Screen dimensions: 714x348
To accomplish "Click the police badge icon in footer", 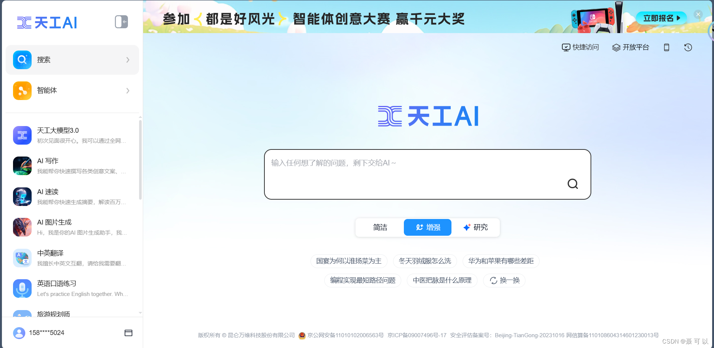I will point(302,335).
